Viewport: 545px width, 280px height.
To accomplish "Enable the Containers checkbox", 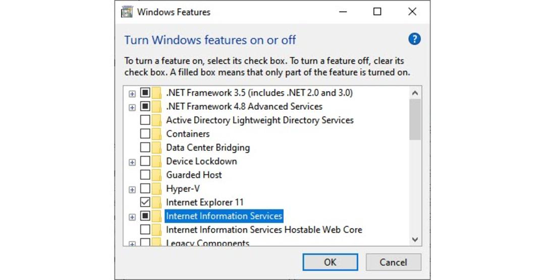I will tap(145, 133).
